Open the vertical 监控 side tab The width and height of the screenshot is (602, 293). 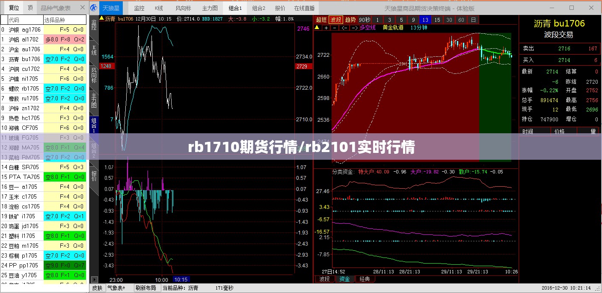(94, 26)
